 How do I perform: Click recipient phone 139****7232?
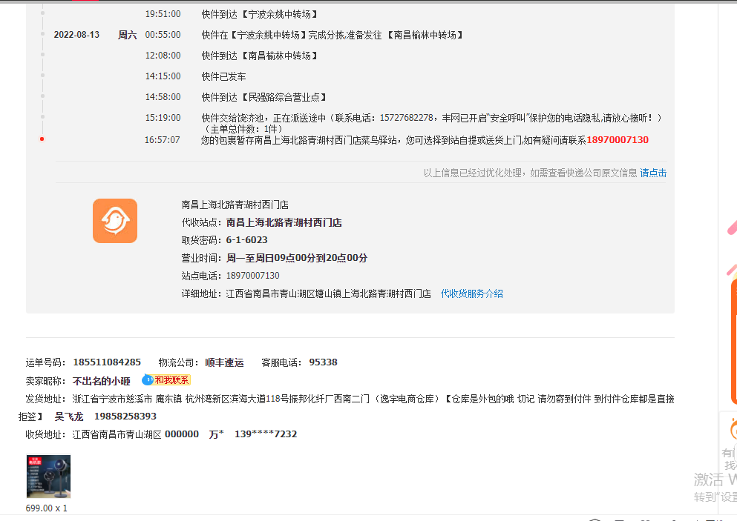266,434
